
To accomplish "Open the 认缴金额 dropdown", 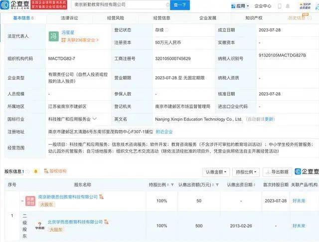I will pyautogui.click(x=216, y=172).
